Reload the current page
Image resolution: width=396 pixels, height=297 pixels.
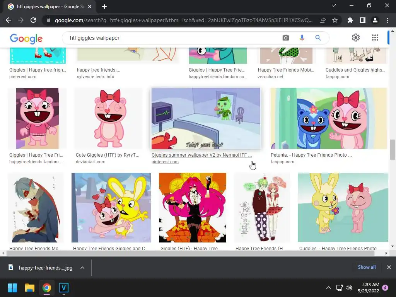click(33, 20)
